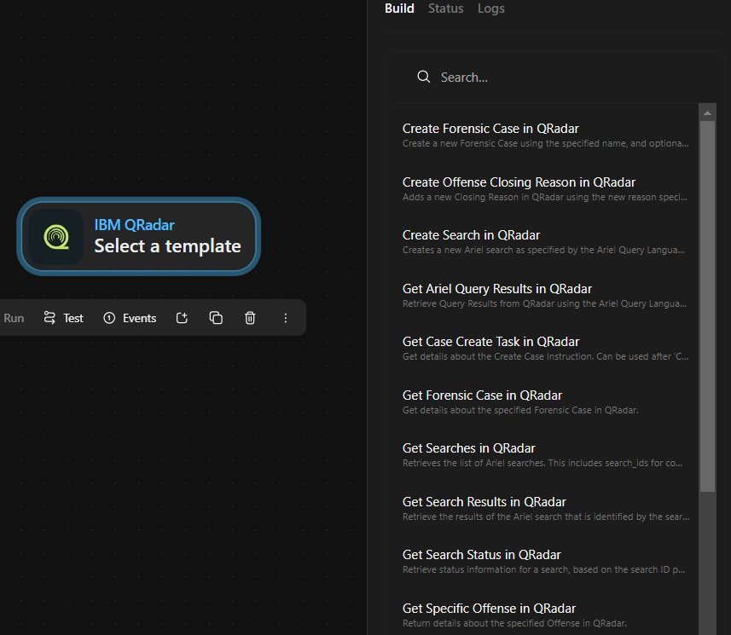Duplicate the node with the copy icon
This screenshot has width=731, height=635.
point(216,318)
